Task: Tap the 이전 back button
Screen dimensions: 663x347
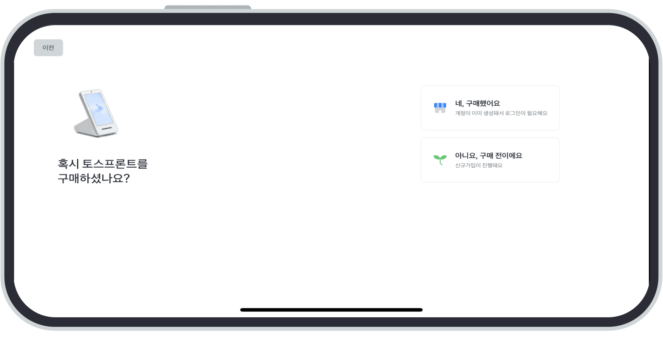Action: tap(48, 48)
